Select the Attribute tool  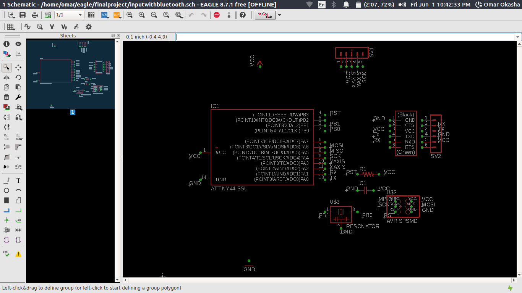pos(6,230)
